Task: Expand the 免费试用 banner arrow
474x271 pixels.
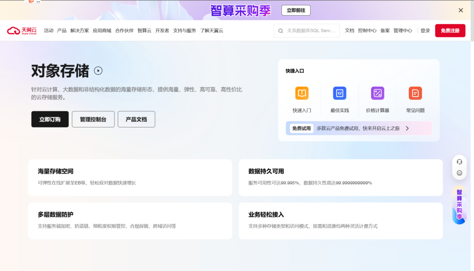Action: [407, 128]
